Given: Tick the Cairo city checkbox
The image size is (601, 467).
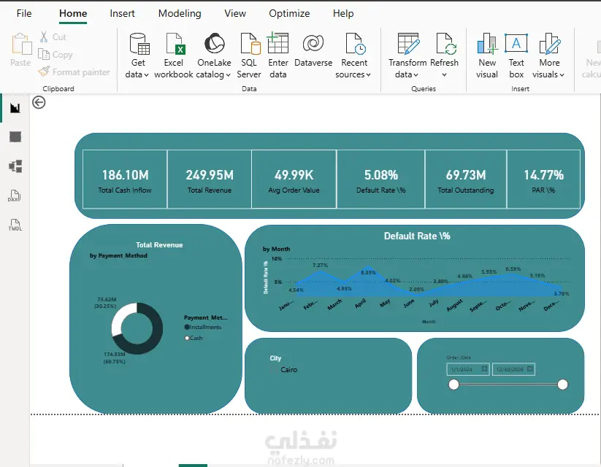Looking at the screenshot, I should 273,370.
